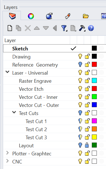Viewport: 106px width, 169px height.
Task: Collapse the Laser - Universal layer group
Action: point(8,72)
